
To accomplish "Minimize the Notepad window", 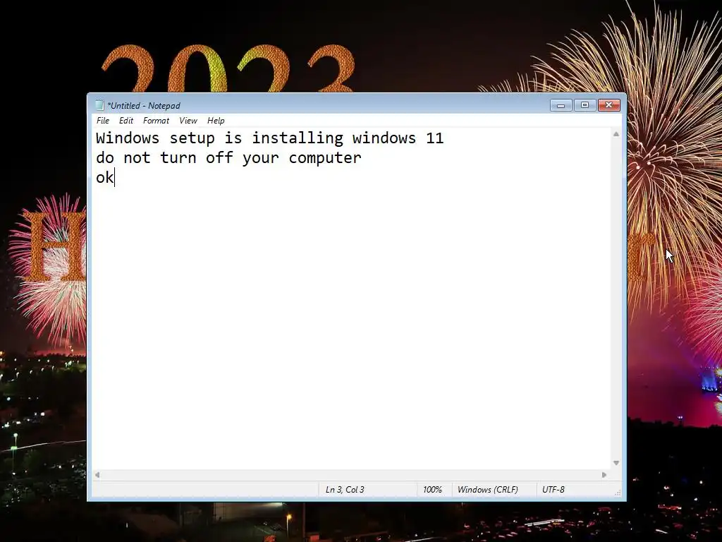I will click(561, 105).
